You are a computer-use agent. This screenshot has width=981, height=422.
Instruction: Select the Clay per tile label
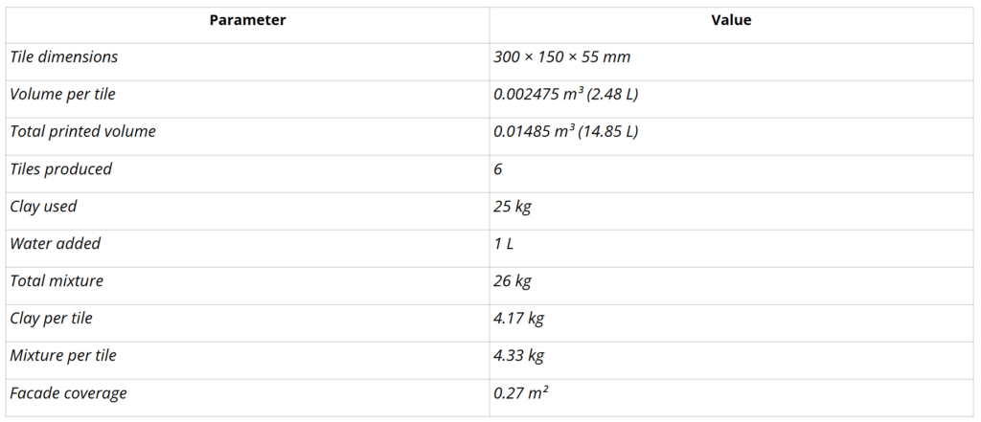tap(51, 318)
